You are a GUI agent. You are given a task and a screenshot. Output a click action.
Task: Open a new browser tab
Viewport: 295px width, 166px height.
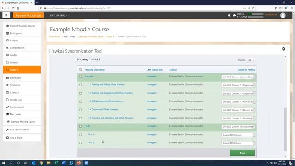37,3
